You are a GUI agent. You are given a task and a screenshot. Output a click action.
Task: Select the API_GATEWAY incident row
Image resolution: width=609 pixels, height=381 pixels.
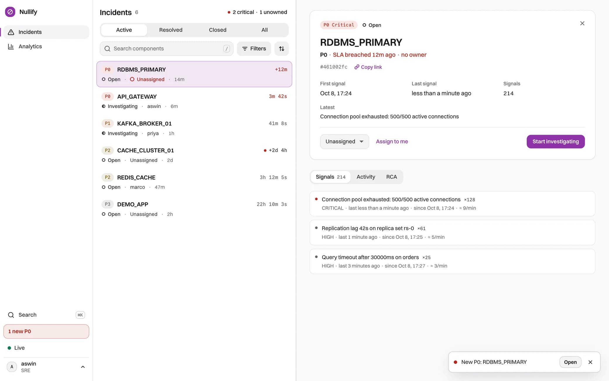click(194, 101)
